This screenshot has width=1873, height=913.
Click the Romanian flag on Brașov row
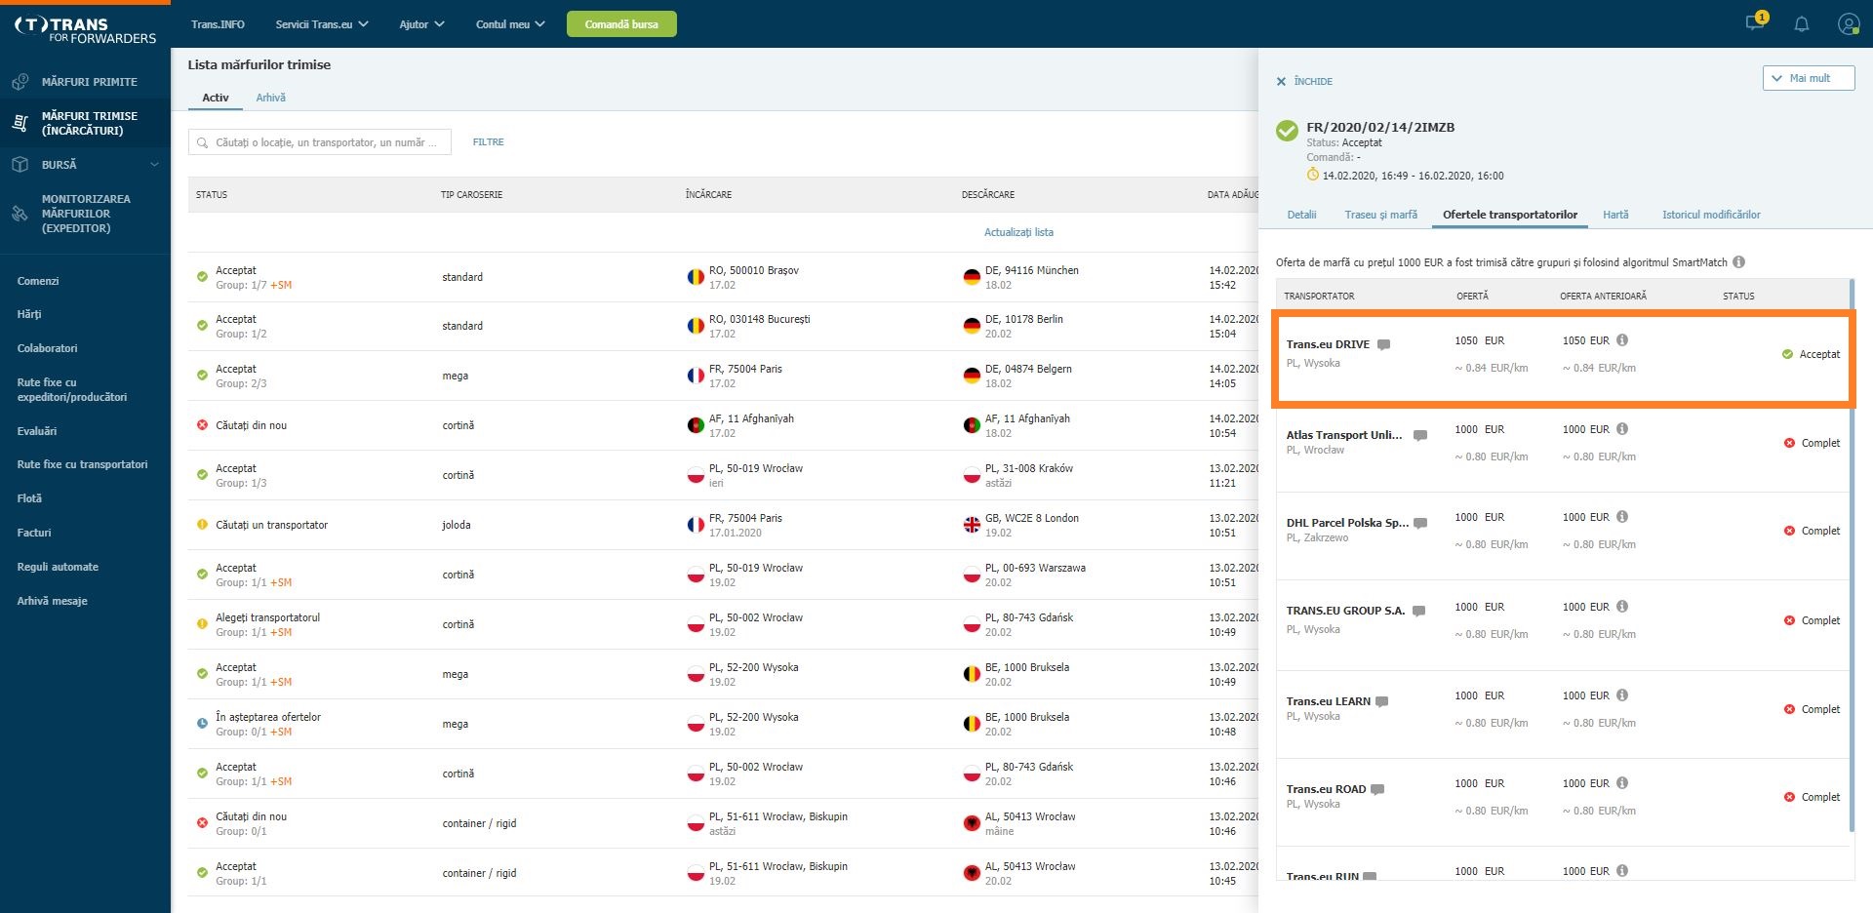tap(696, 277)
